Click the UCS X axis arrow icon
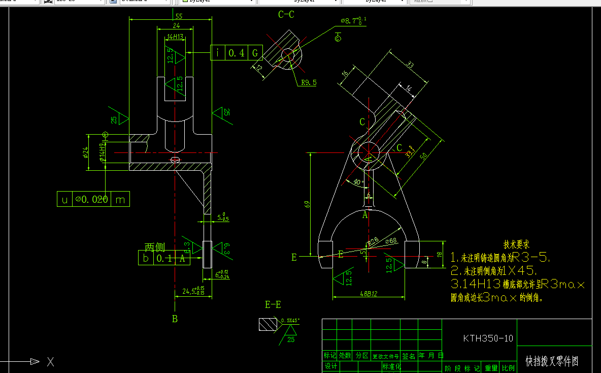 pyautogui.click(x=35, y=361)
